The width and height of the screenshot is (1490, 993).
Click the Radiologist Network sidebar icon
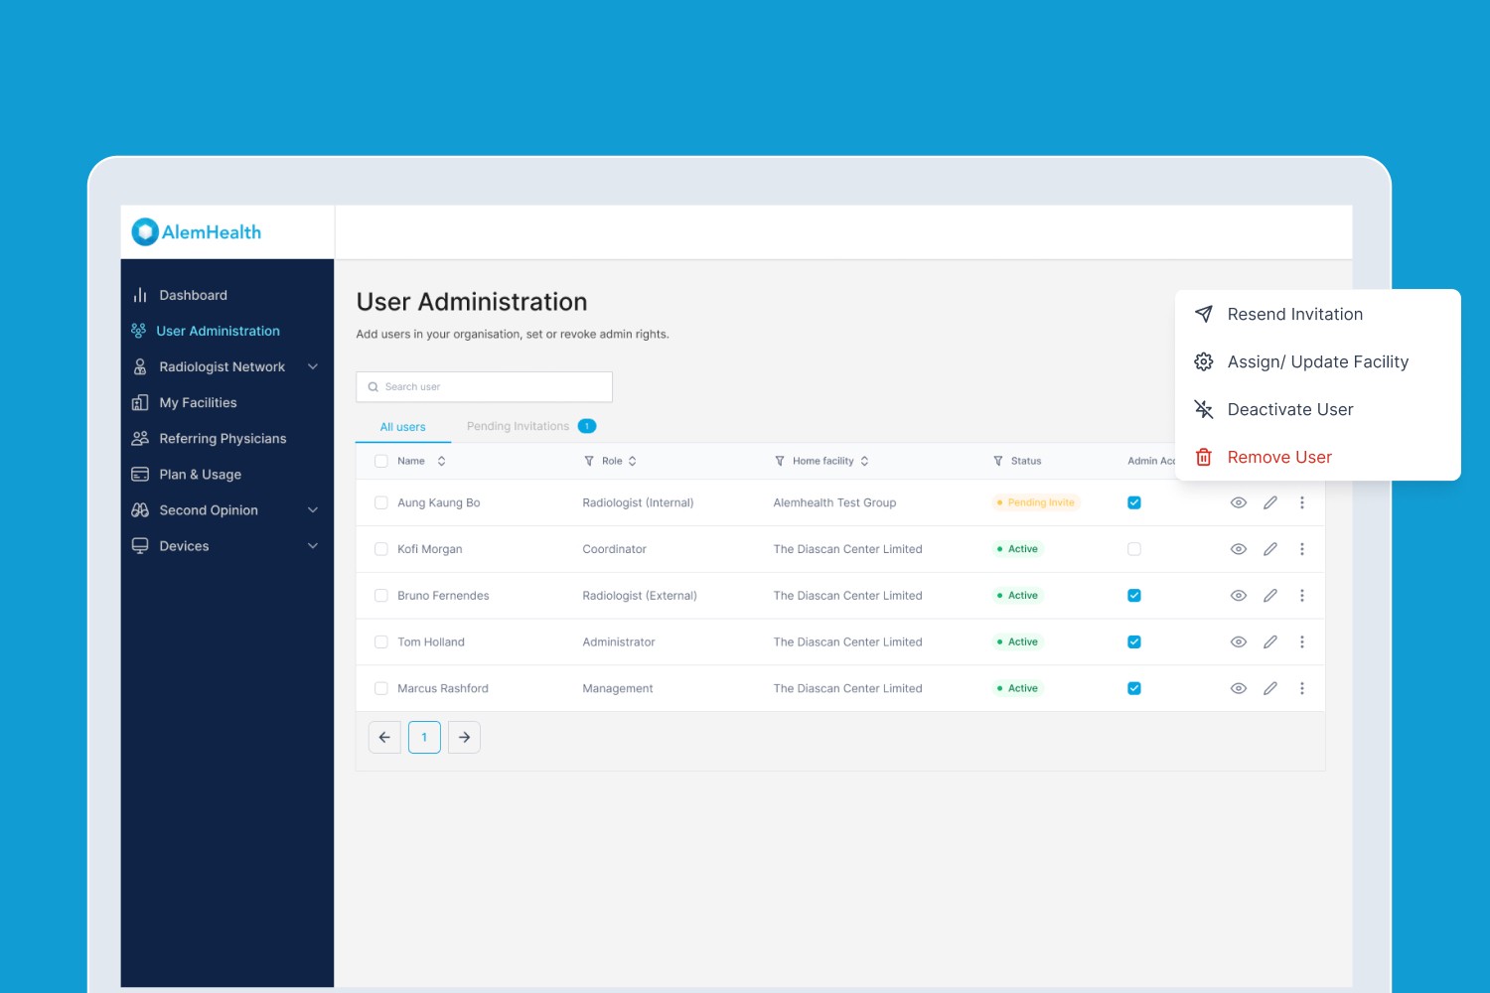[x=140, y=366]
